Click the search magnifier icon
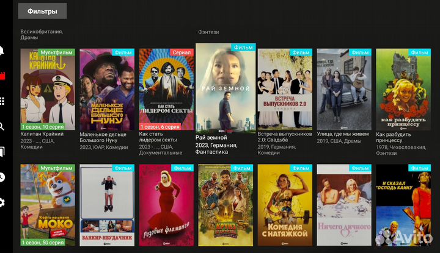The image size is (440, 253). coord(2,127)
